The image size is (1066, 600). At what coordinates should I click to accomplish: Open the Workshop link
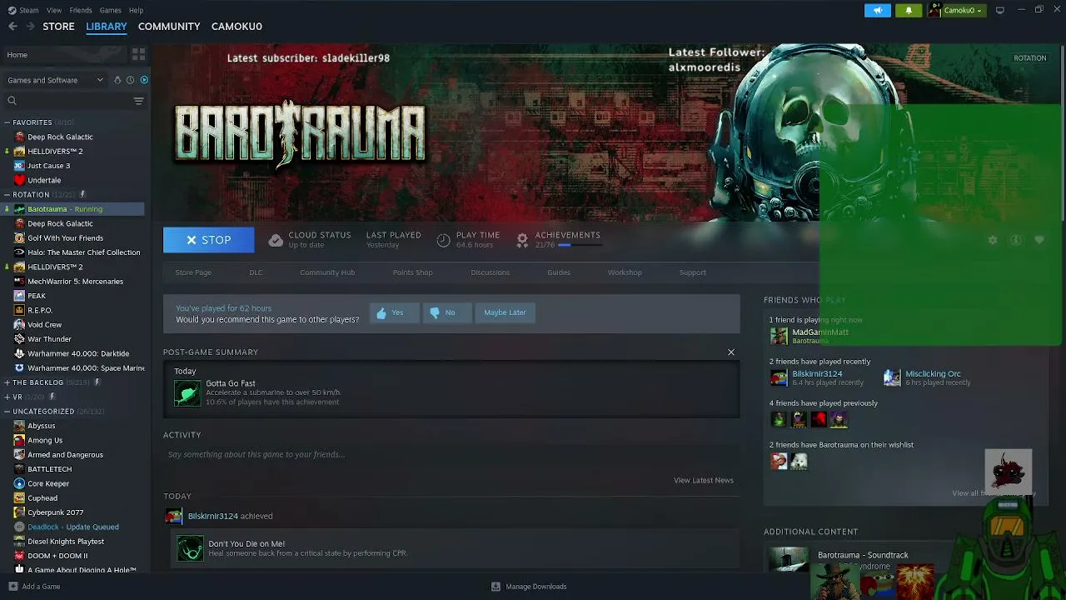[625, 272]
